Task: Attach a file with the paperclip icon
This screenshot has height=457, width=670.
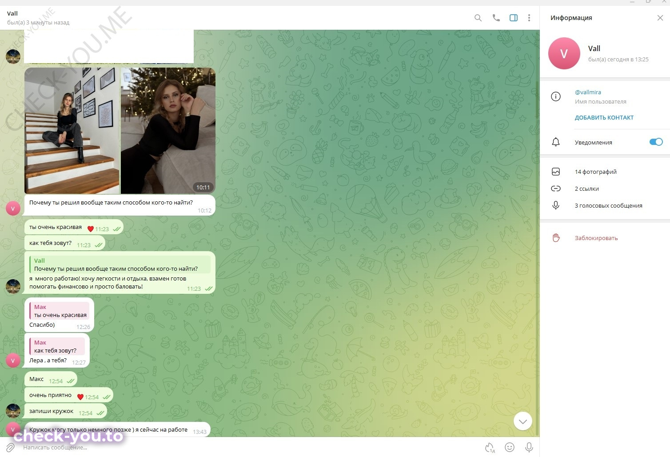Action: tap(10, 447)
